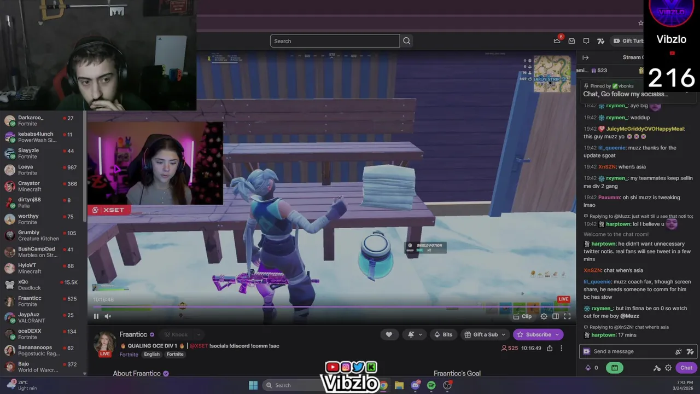
Task: Open the three-dot more options menu
Action: pyautogui.click(x=561, y=348)
